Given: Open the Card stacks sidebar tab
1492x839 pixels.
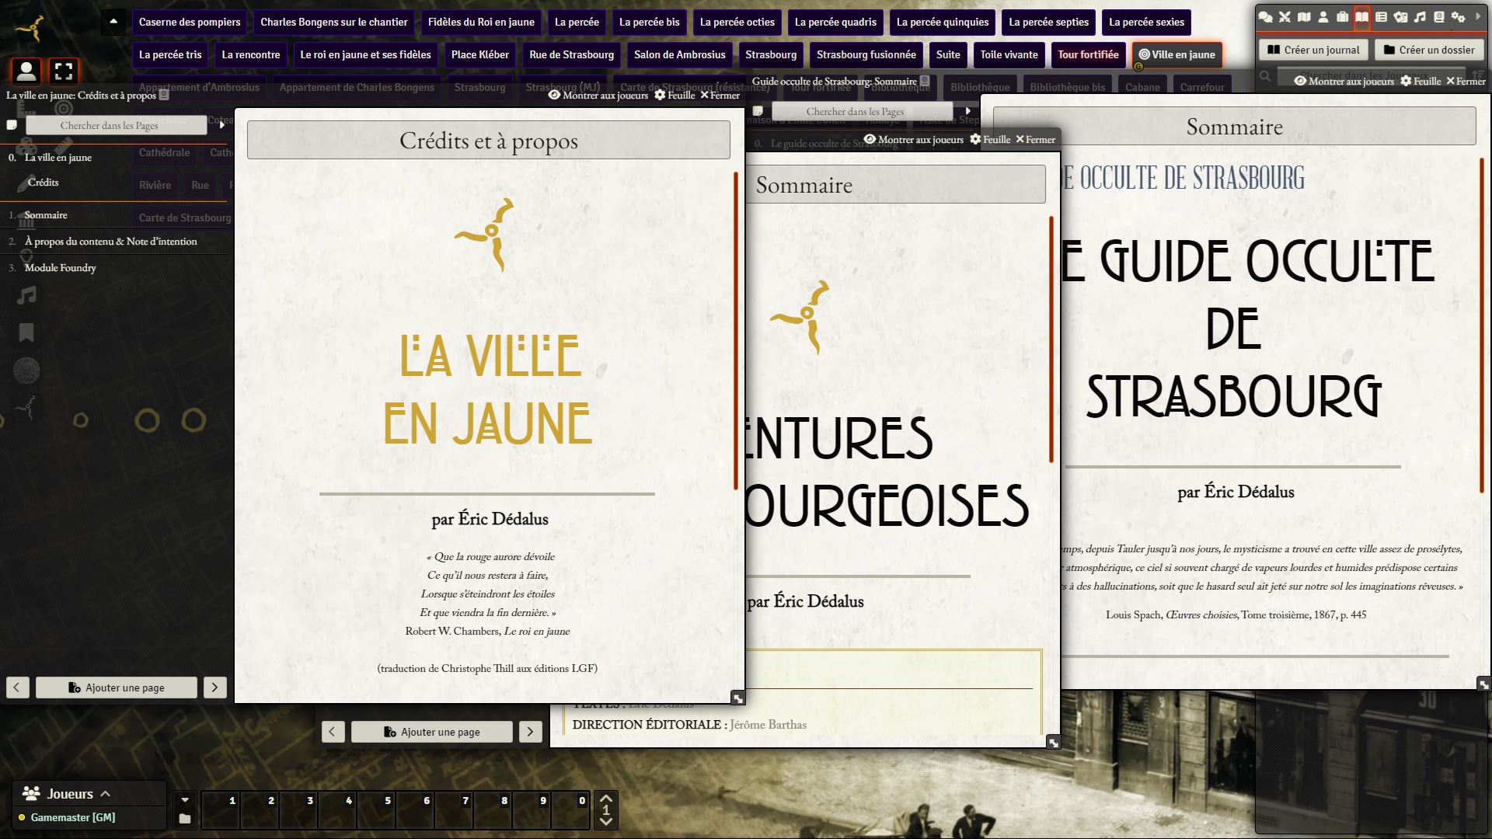Looking at the screenshot, I should tap(1400, 17).
